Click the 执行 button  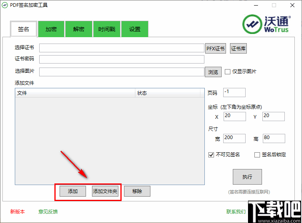[x=247, y=177]
